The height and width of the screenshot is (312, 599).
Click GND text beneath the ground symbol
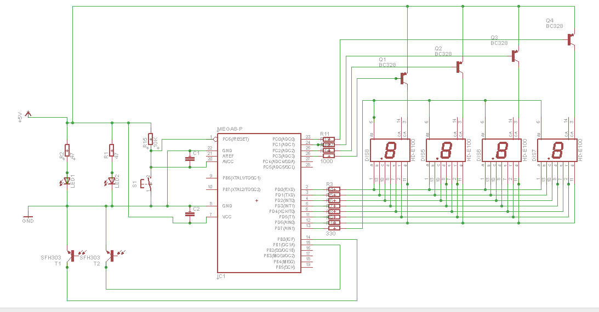(28, 221)
